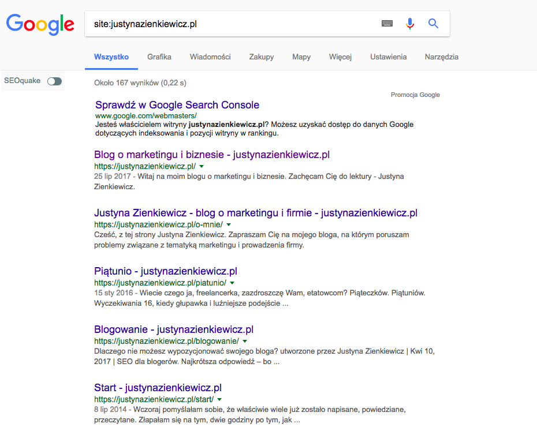Click the https://justynazienkiewicz.pl/piatunio/ URL text

pyautogui.click(x=160, y=283)
